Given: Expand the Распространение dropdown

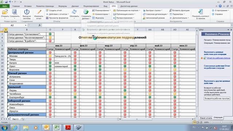Looking at the screenshot, I should [x=134, y=18].
